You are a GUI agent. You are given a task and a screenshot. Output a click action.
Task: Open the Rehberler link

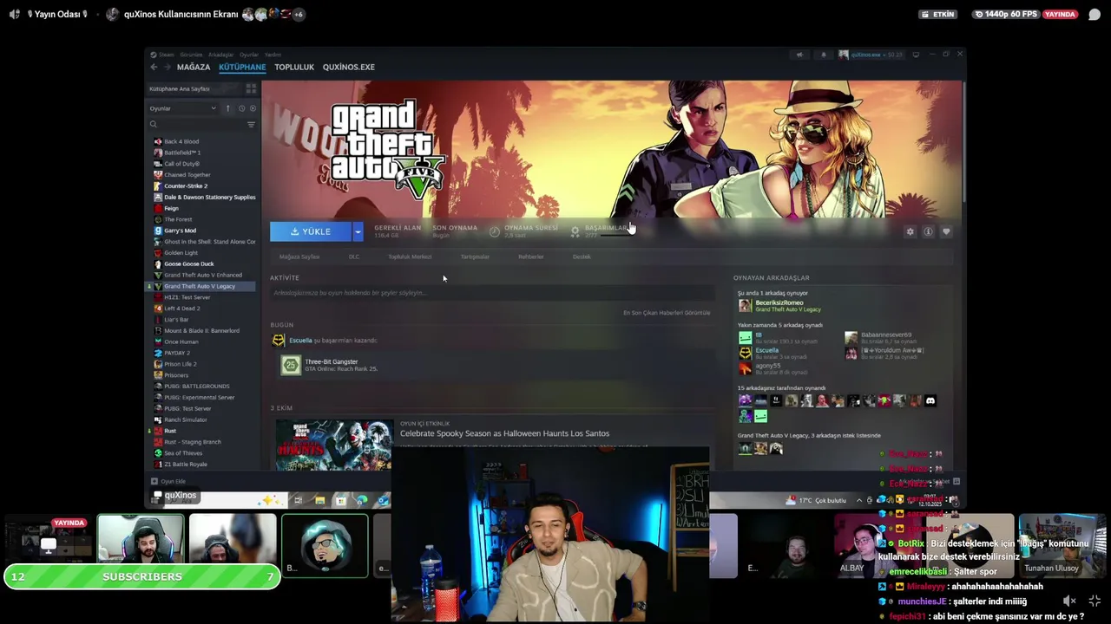click(531, 257)
